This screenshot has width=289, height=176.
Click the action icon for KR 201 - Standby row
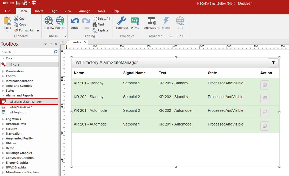pyautogui.click(x=265, y=85)
